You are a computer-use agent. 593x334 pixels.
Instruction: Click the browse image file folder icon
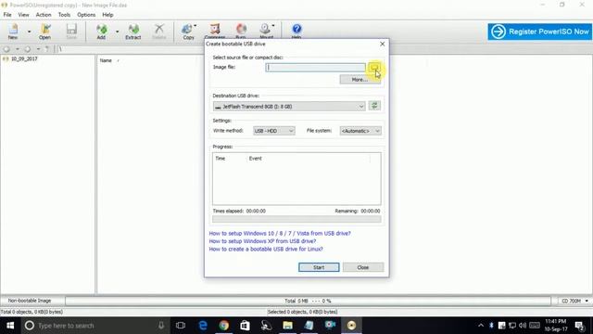pyautogui.click(x=374, y=68)
